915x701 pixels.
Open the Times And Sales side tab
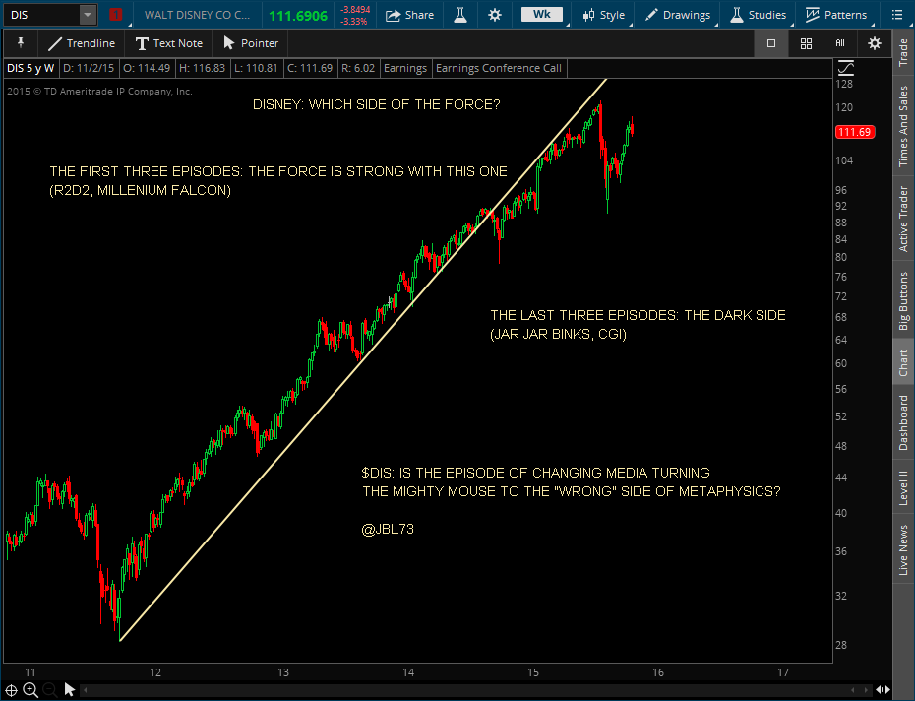[903, 126]
